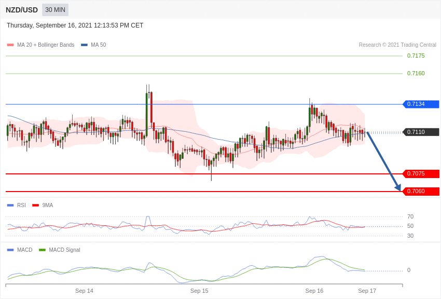Screen dimensions: 441x299
Task: Click the Sep 16 date axis label
Action: [314, 291]
